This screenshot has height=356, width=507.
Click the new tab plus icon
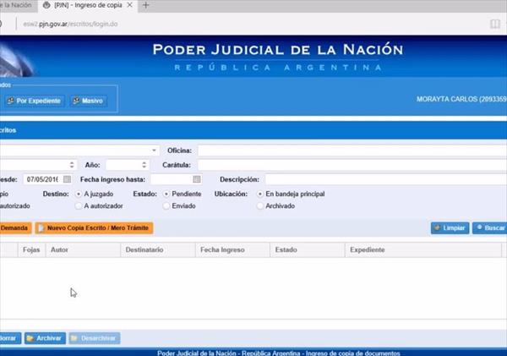pyautogui.click(x=146, y=6)
